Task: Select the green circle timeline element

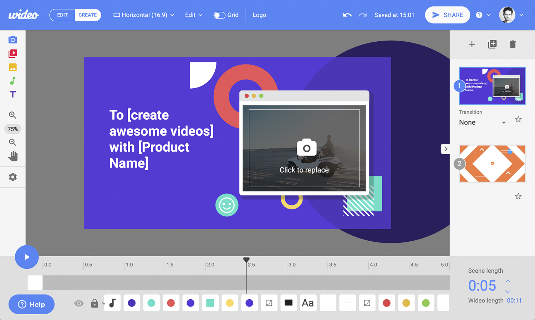Action: (426, 303)
